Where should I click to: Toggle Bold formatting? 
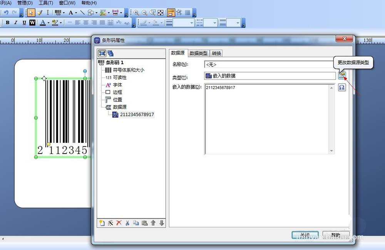(x=8, y=23)
